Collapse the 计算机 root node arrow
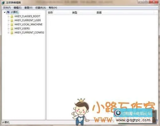Image resolution: width=160 pixels, height=126 pixels. tap(4, 12)
